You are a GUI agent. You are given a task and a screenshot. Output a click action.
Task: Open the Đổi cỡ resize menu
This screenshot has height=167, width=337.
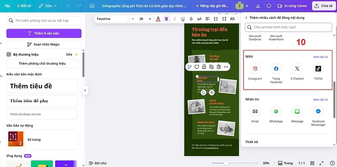click(24, 6)
